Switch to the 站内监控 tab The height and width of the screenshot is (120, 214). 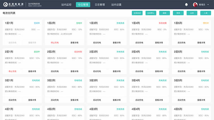(66, 5)
